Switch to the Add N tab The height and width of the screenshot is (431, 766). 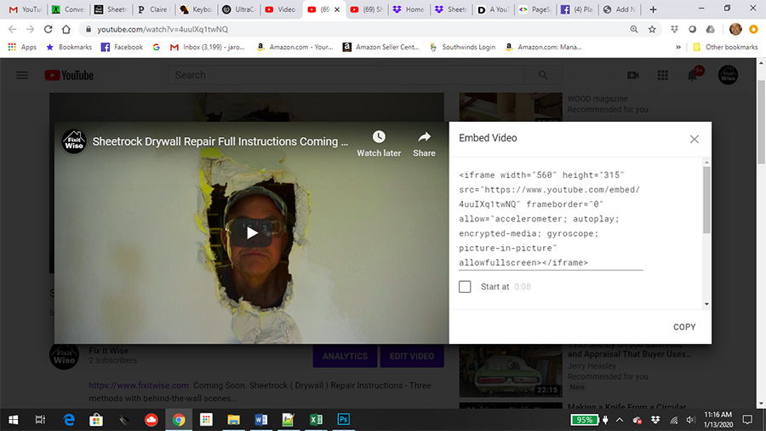pyautogui.click(x=620, y=9)
